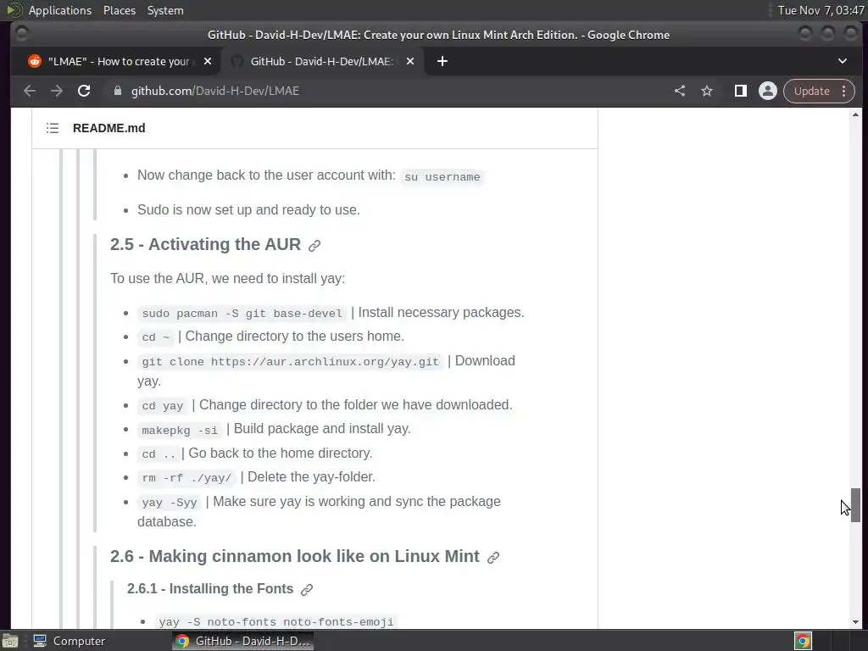Screen dimensions: 868x651
Task: Open the System menu
Action: 165,10
